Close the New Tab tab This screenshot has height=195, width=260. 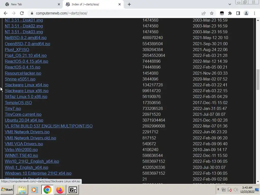pos(59,4)
